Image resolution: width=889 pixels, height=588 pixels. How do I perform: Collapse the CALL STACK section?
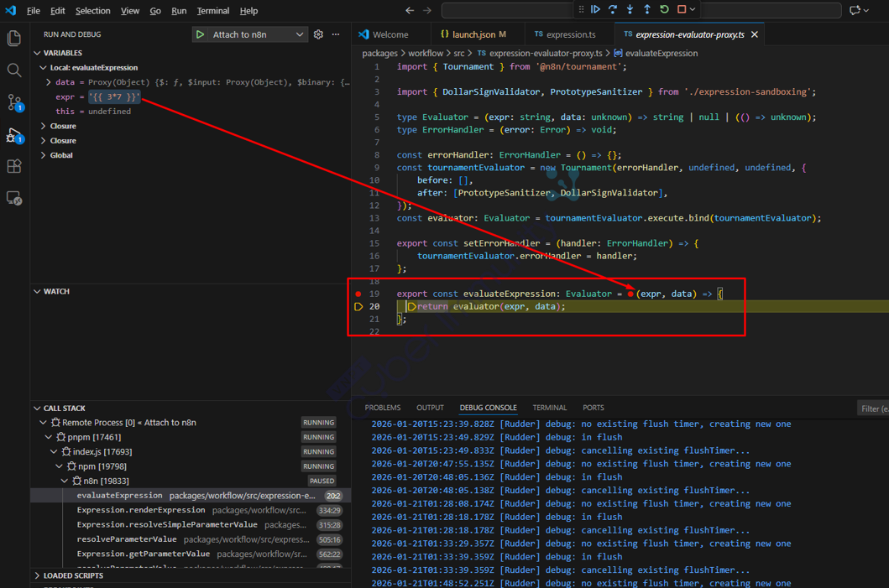point(38,408)
